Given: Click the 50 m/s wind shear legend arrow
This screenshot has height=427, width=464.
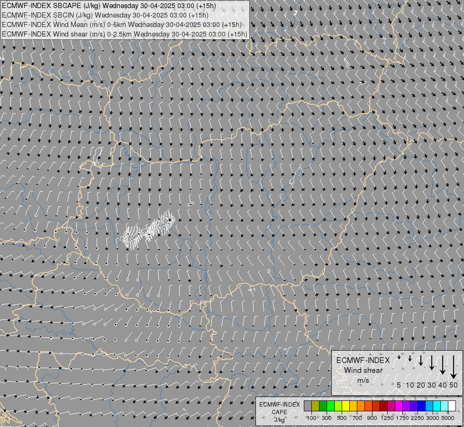Looking at the screenshot, I should 454,367.
